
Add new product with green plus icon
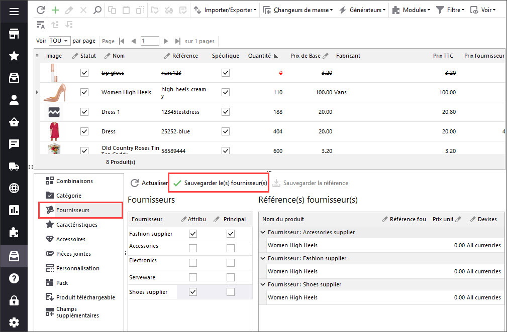(x=55, y=10)
